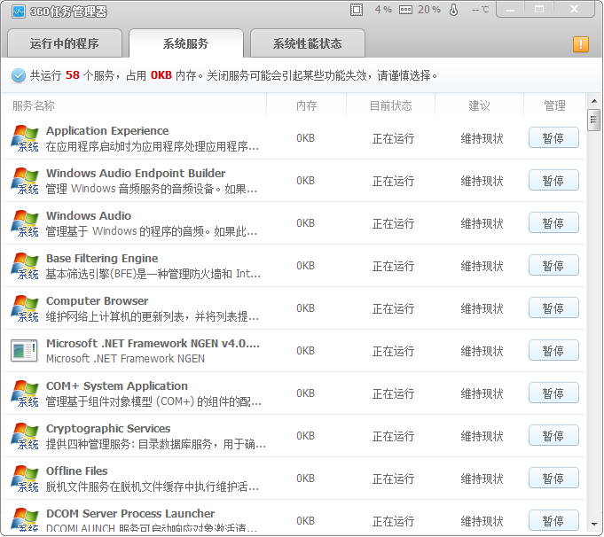Screen dimensions: 604x537
Task: Switch to the 运行中的程序 tab
Action: pyautogui.click(x=64, y=43)
